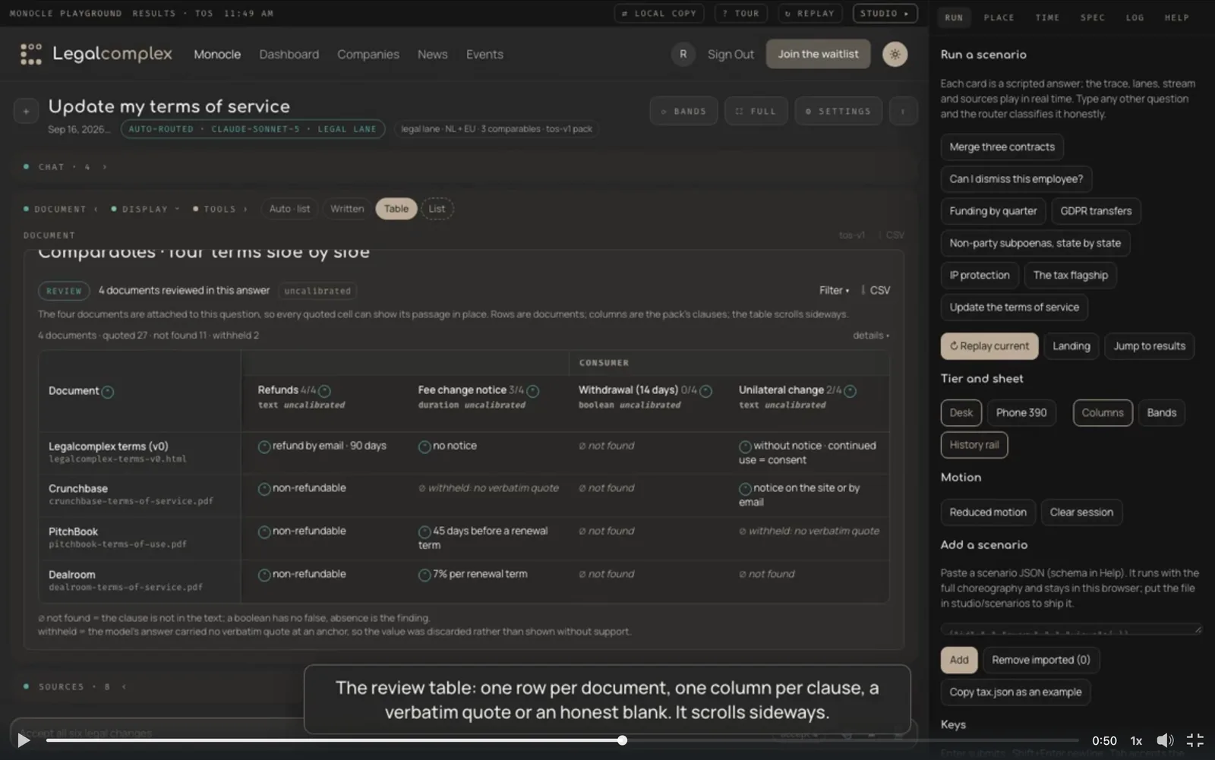Show quote icon for '7% per renewal term'
The width and height of the screenshot is (1215, 760).
click(424, 576)
